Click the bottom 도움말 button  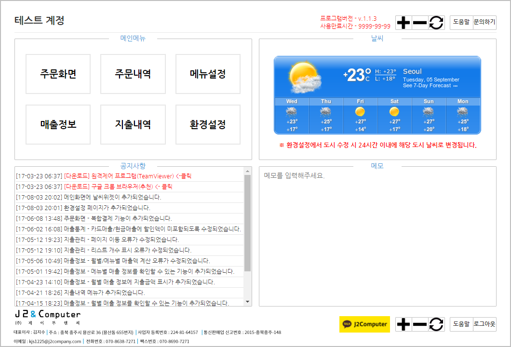(461, 324)
